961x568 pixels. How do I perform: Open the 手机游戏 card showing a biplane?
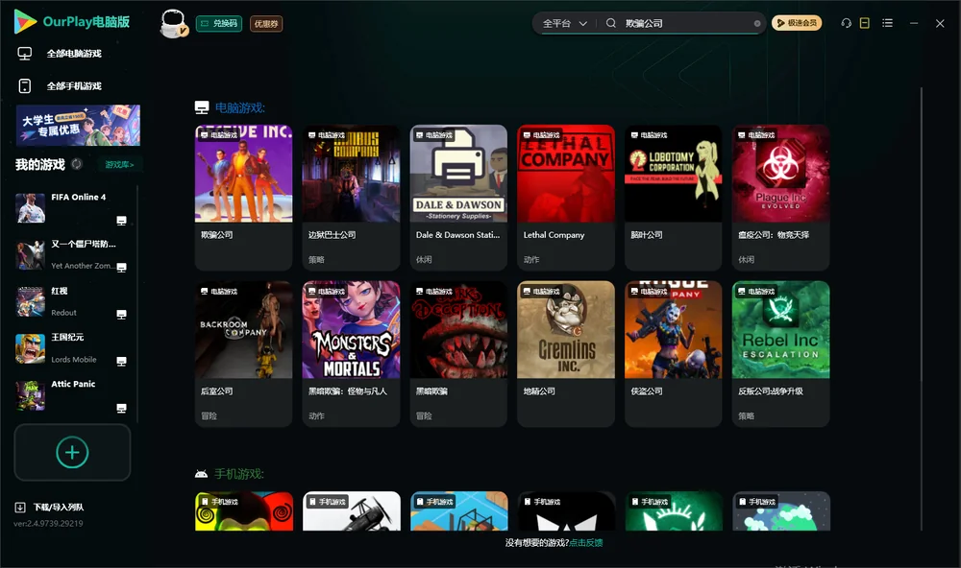(351, 511)
